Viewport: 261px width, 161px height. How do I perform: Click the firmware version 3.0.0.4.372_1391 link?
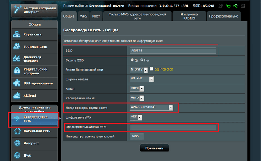(173, 6)
